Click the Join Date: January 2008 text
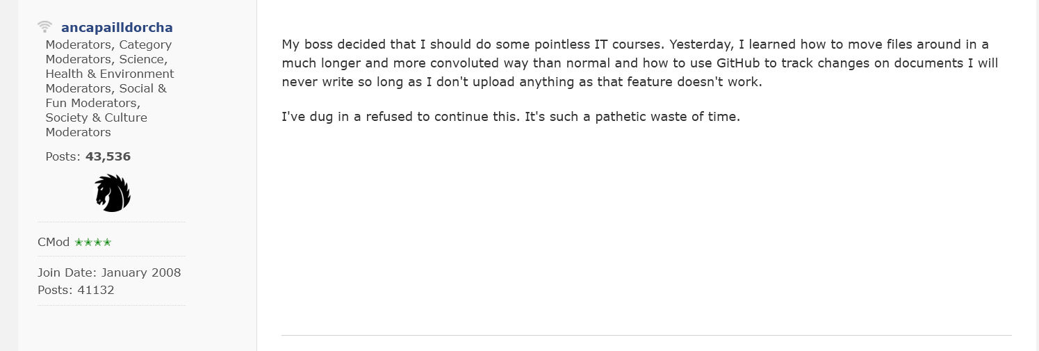The height and width of the screenshot is (351, 1039). point(109,272)
